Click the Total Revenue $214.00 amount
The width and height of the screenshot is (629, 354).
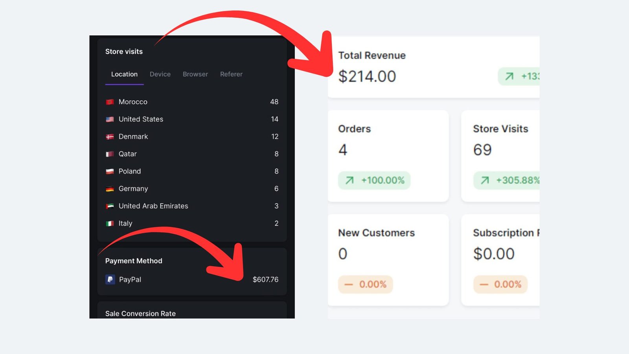click(x=367, y=76)
